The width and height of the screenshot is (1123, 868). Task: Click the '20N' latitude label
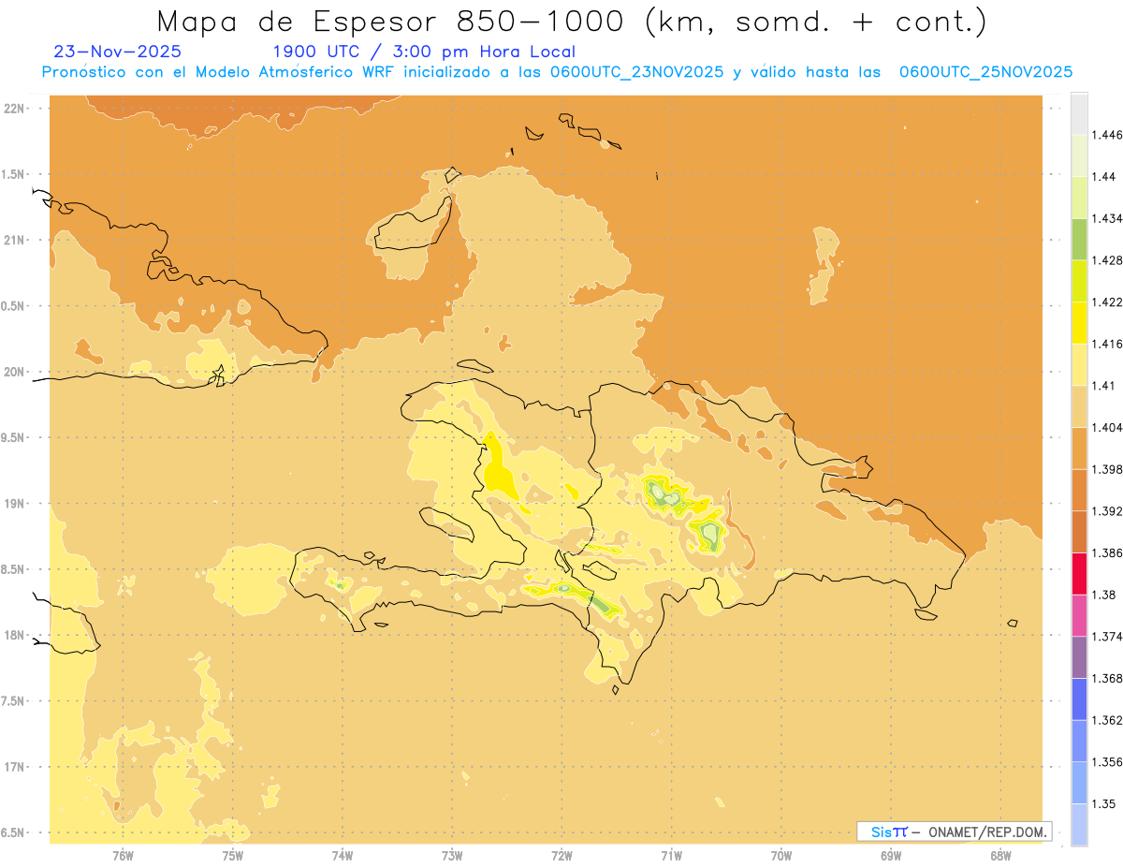pyautogui.click(x=16, y=372)
